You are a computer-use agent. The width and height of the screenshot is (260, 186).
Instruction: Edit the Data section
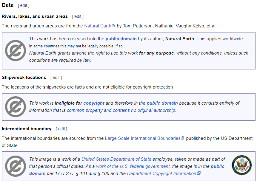click(24, 5)
